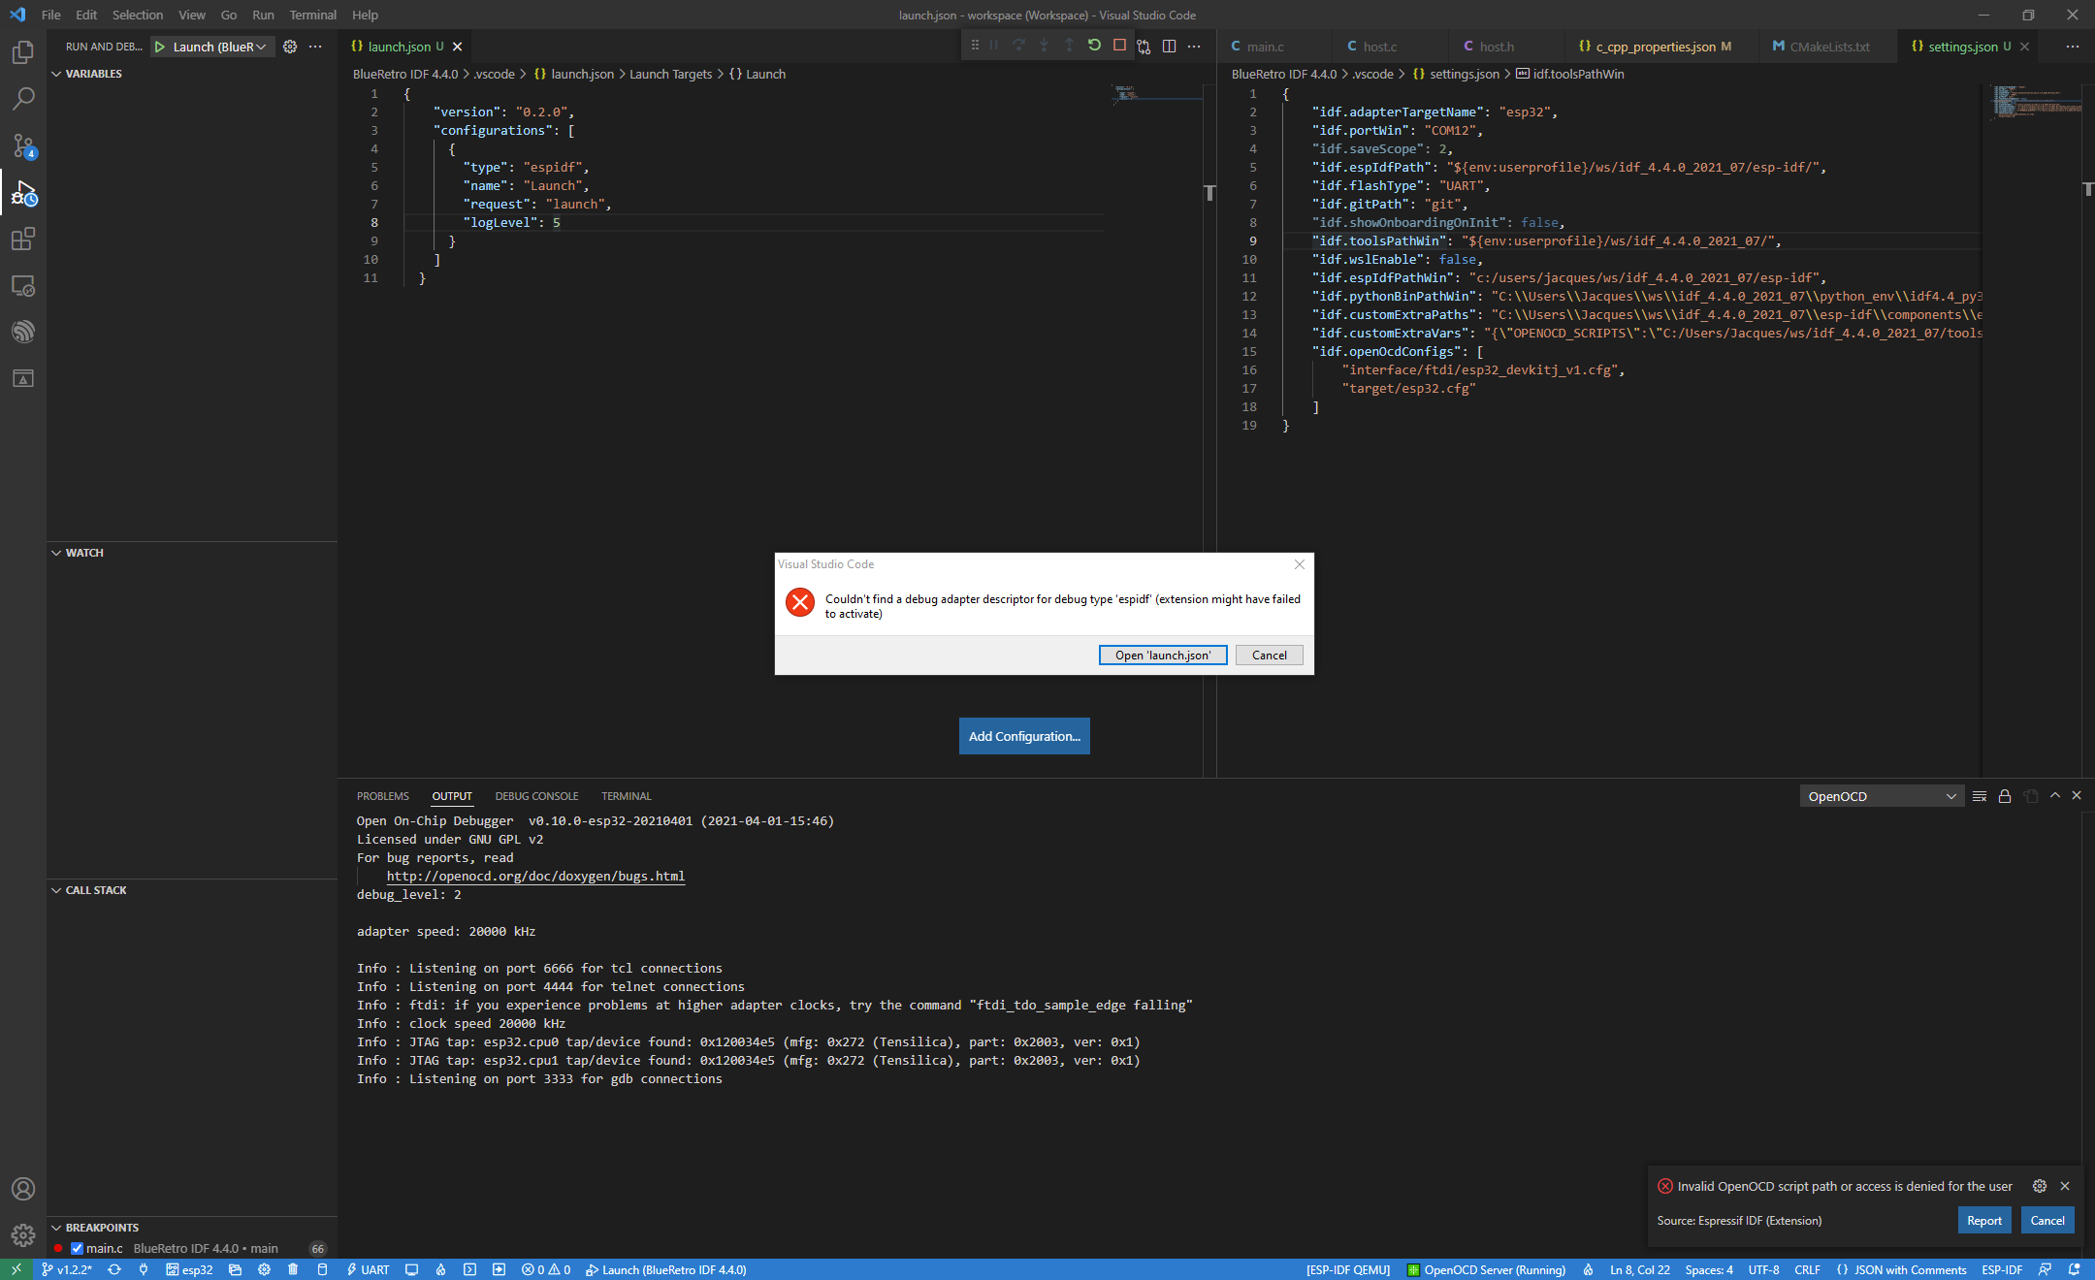This screenshot has height=1280, width=2095.
Task: Click the Add Configuration button
Action: click(x=1023, y=736)
